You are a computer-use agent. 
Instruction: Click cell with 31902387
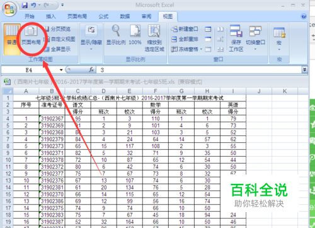(x=52, y=222)
